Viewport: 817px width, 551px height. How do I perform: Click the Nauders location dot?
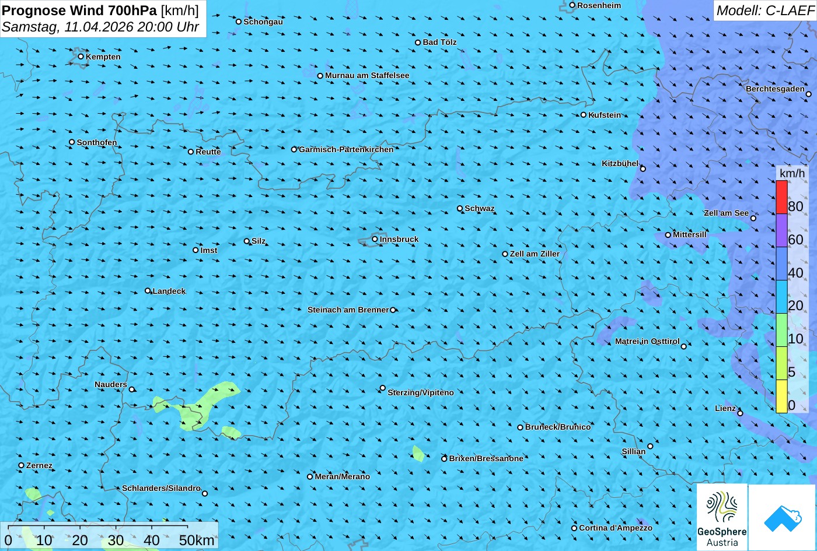pyautogui.click(x=131, y=389)
